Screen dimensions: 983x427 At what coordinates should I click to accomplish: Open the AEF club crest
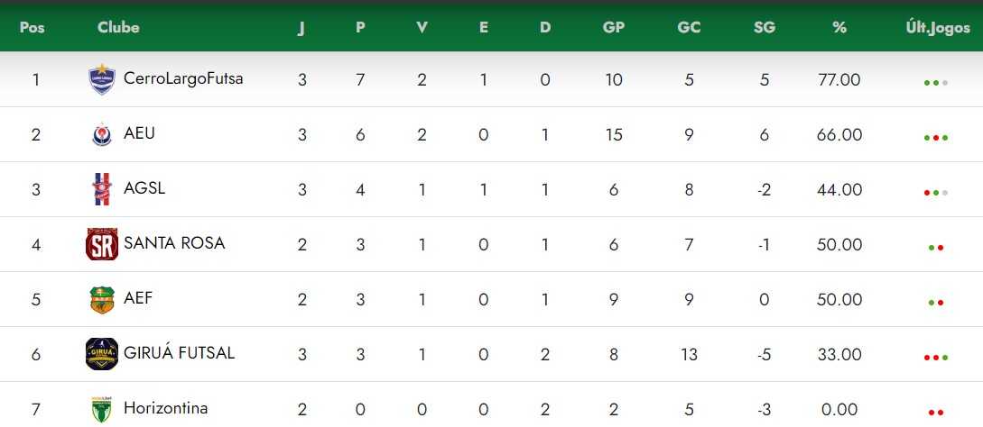coord(102,299)
